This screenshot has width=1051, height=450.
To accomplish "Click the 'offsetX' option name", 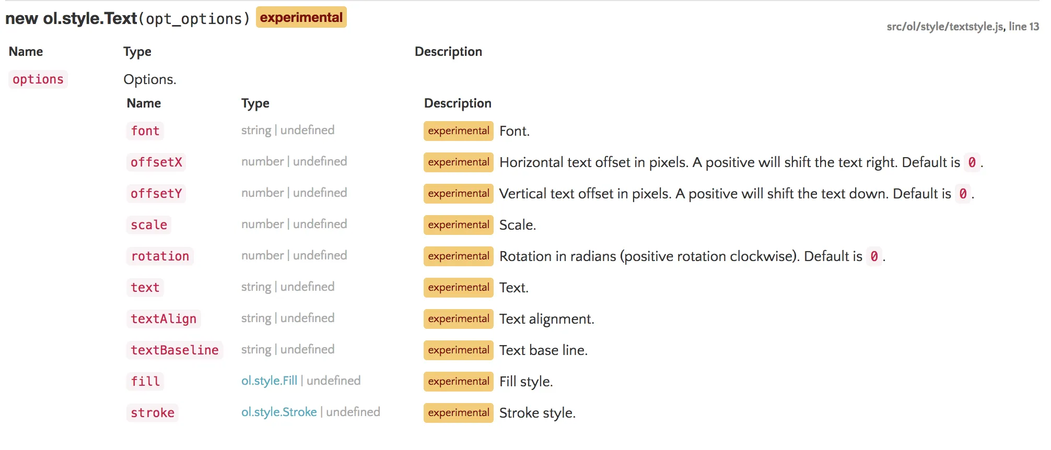I will point(156,162).
